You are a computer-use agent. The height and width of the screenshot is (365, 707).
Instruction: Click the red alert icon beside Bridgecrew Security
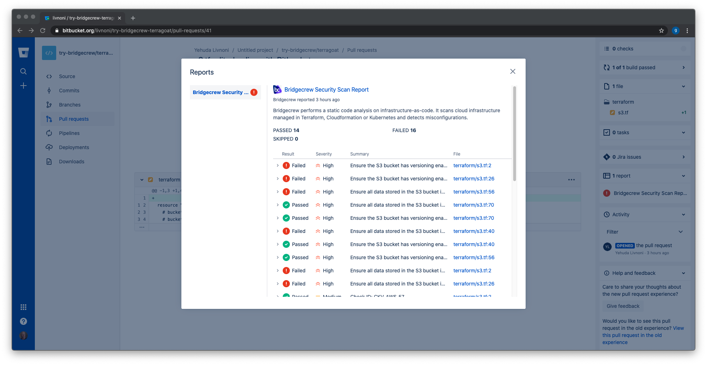(254, 92)
